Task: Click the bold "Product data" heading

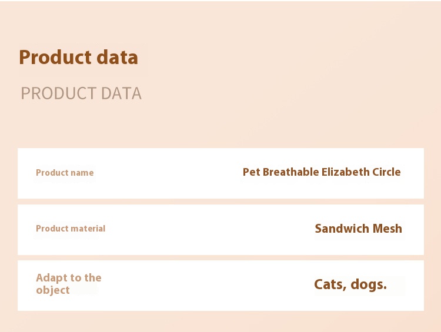Action: coord(78,57)
